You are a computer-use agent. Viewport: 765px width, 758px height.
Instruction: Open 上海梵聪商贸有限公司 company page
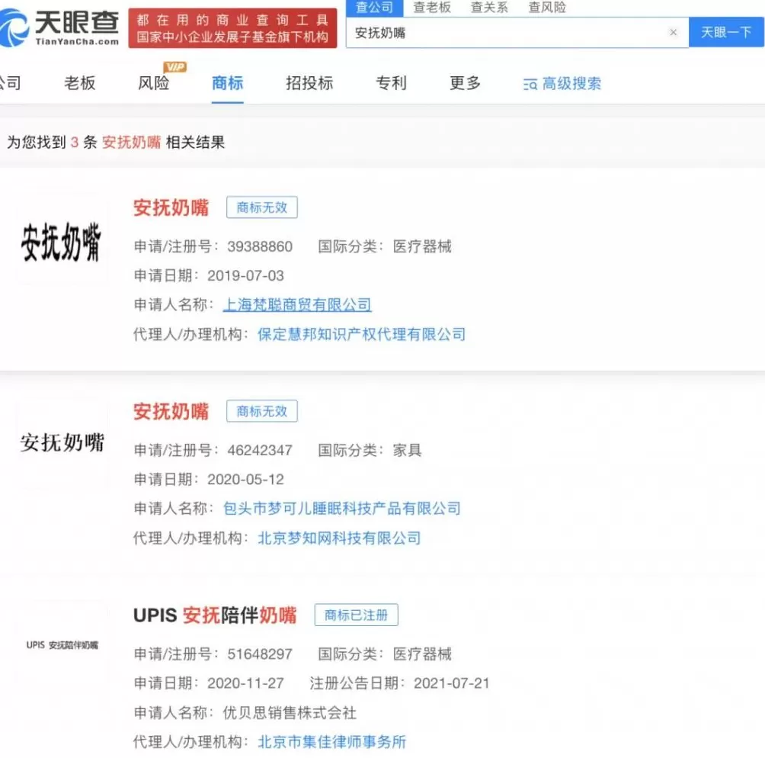(297, 304)
